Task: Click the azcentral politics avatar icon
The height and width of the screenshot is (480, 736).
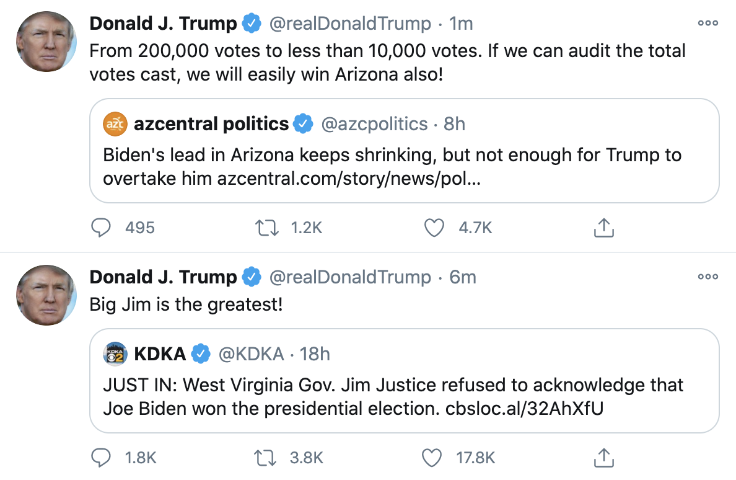Action: coord(115,124)
